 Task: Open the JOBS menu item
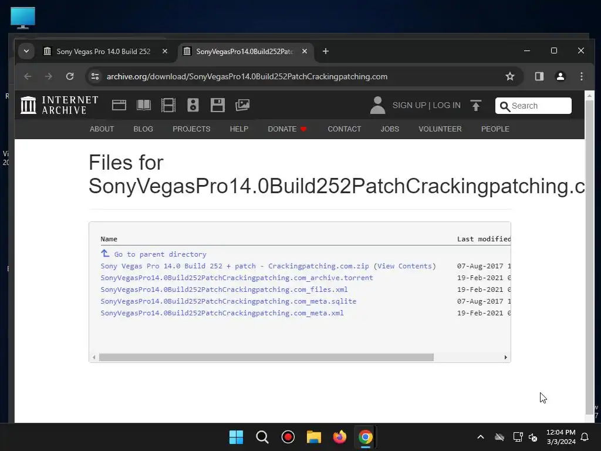pos(390,129)
